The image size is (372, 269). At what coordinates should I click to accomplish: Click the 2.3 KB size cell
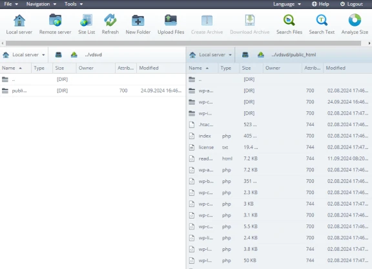(x=251, y=193)
